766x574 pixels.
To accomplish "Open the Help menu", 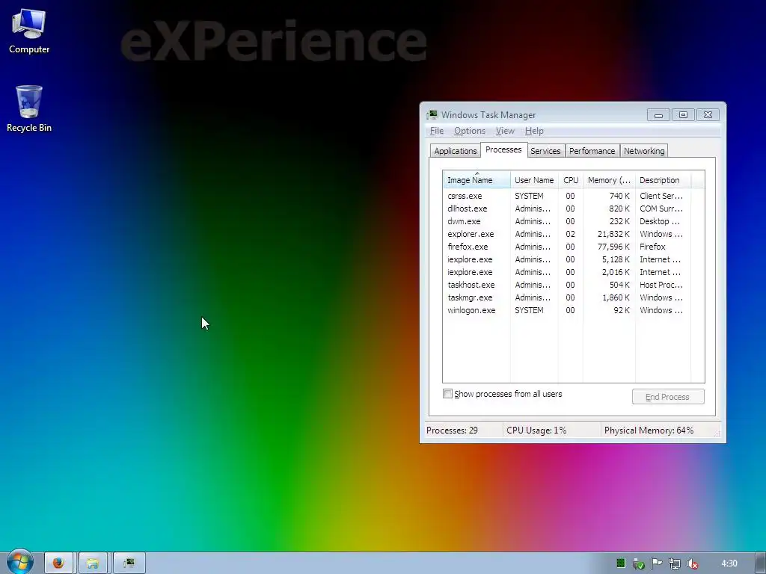I will pyautogui.click(x=534, y=131).
